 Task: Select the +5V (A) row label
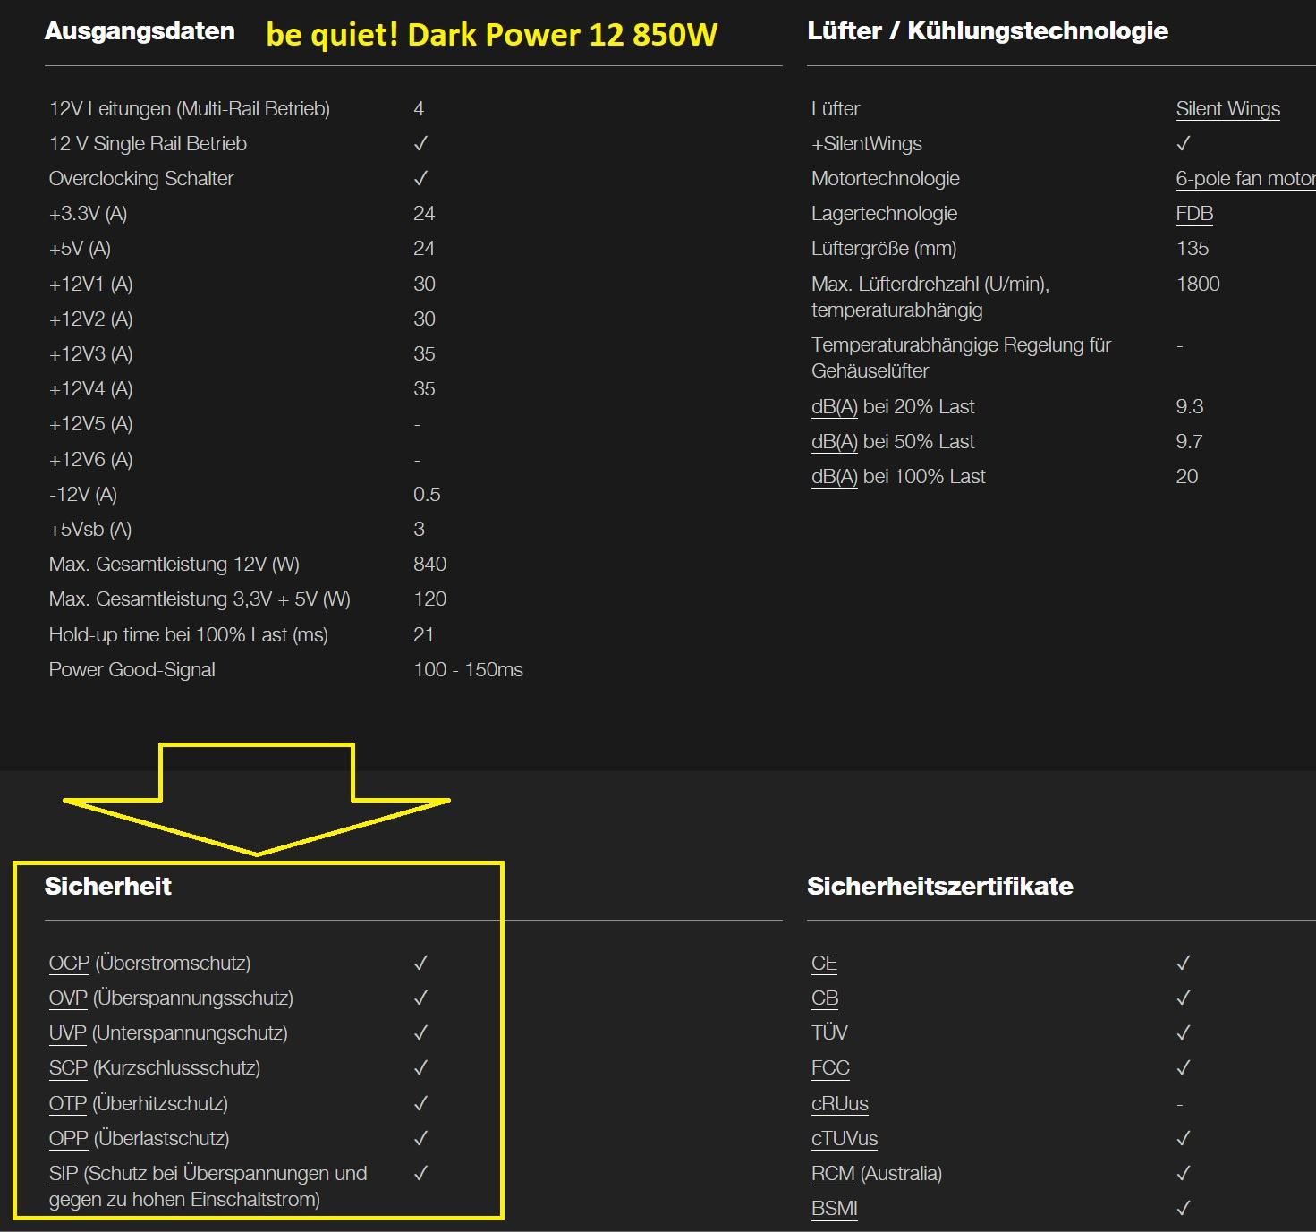point(81,249)
